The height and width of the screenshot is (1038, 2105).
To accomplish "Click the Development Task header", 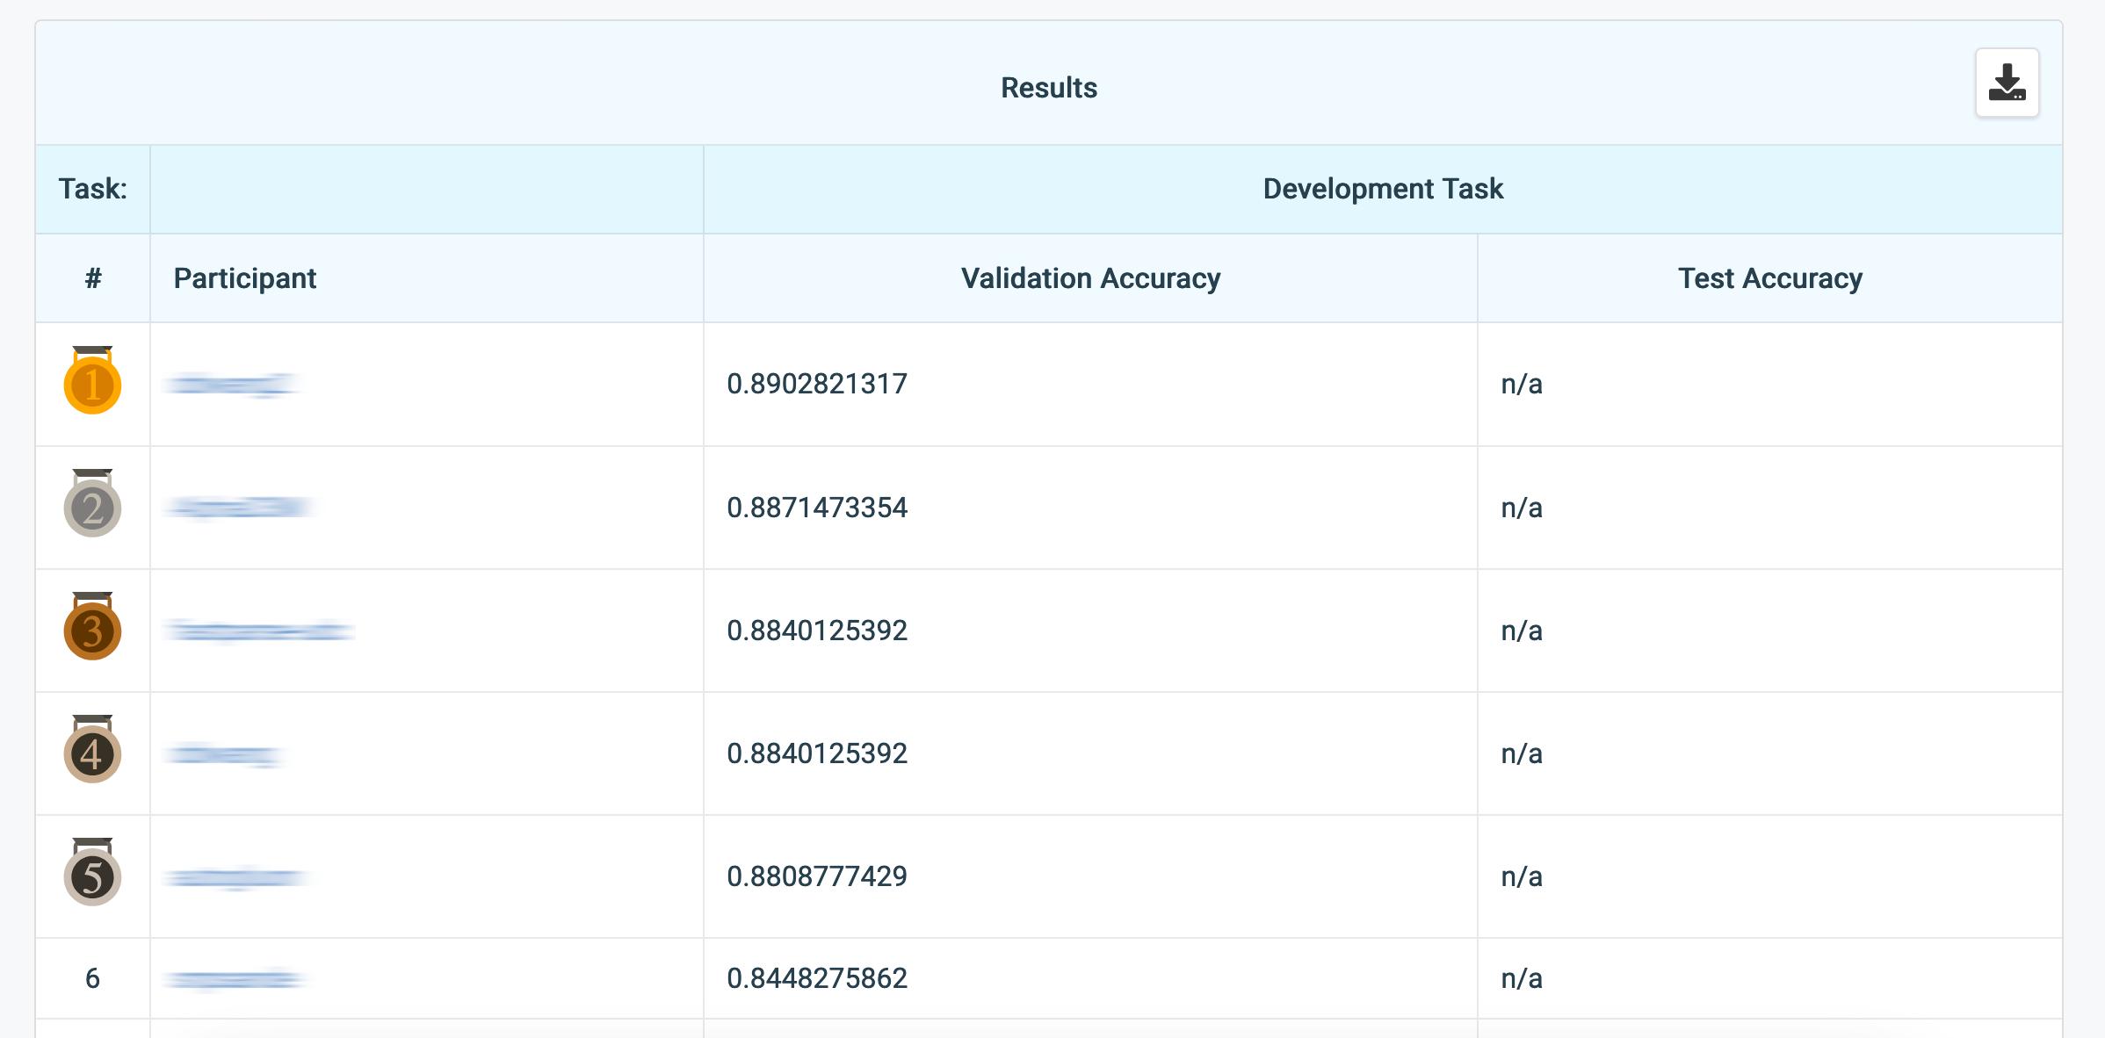I will 1383,189.
